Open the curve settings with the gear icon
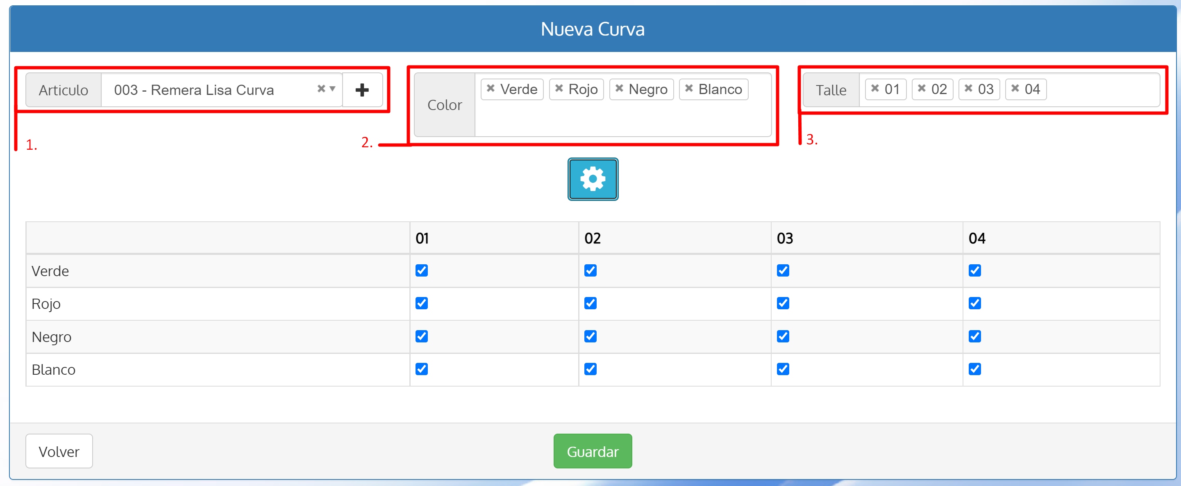 pyautogui.click(x=592, y=179)
